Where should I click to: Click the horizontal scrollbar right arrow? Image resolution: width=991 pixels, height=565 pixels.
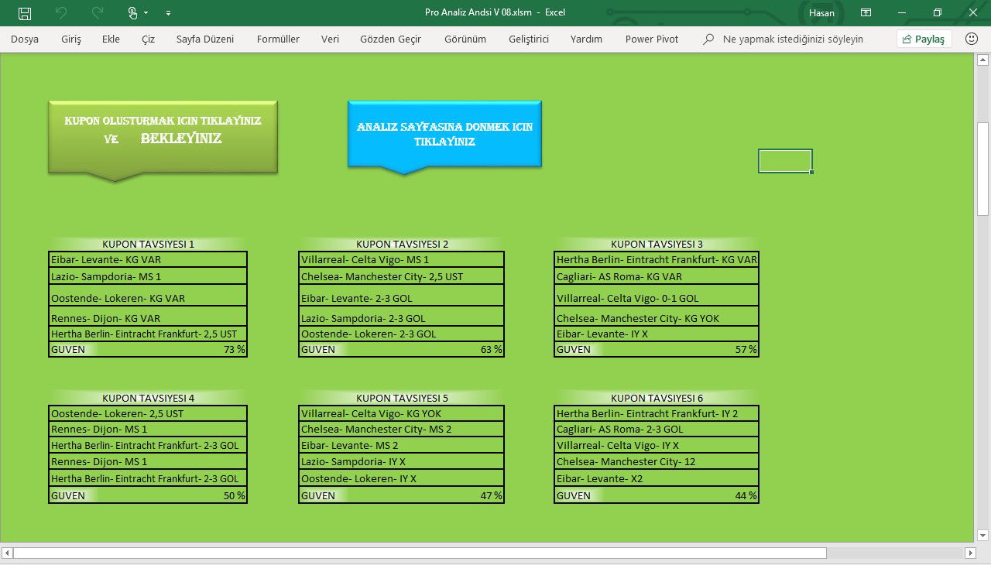coord(970,553)
